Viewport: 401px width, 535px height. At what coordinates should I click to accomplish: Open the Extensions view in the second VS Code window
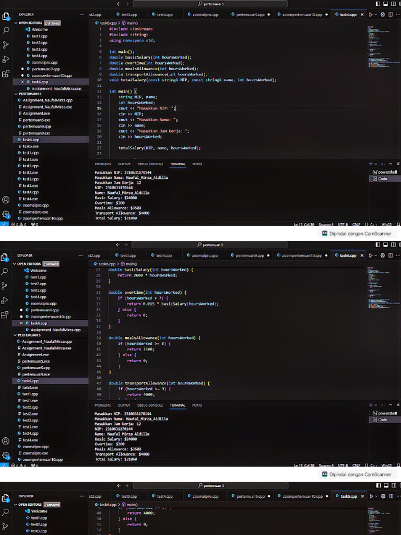[5, 315]
